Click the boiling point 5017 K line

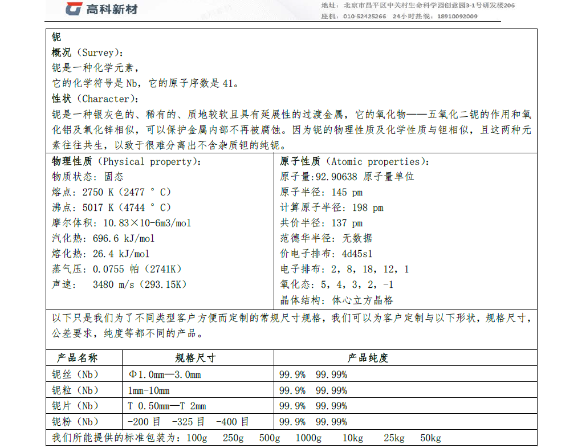coord(111,208)
